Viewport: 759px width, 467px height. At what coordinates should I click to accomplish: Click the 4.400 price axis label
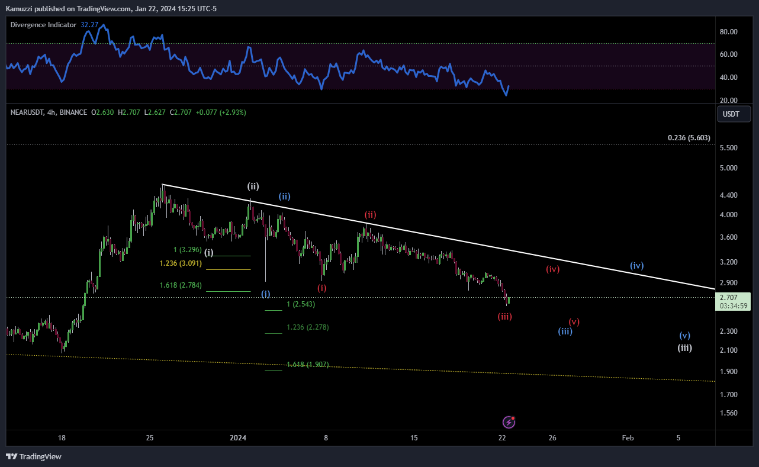(728, 195)
